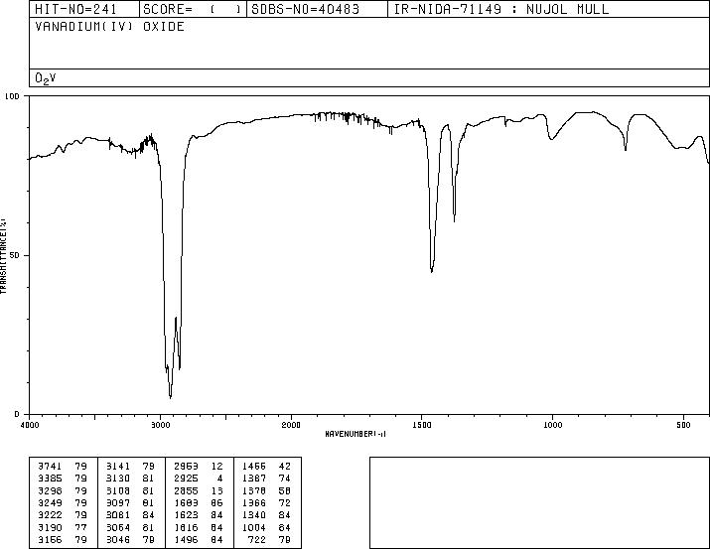Select peak 3064 in the table

pos(118,528)
